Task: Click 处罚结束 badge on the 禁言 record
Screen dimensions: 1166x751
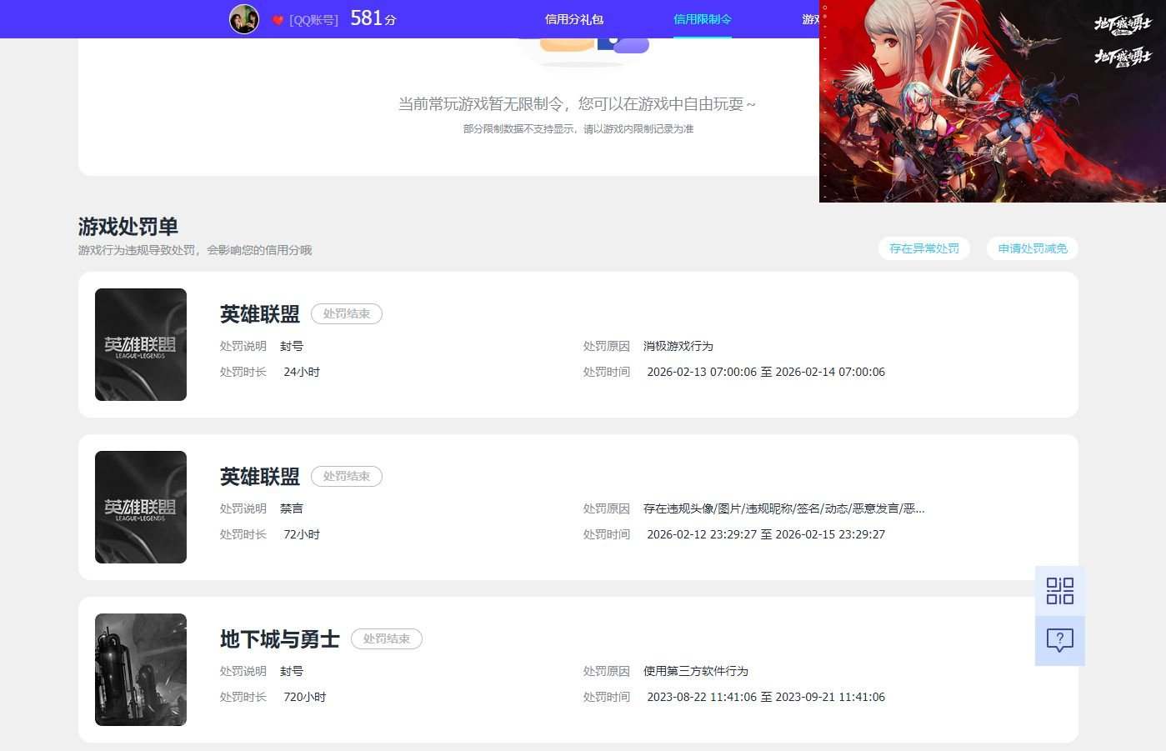Action: tap(347, 476)
